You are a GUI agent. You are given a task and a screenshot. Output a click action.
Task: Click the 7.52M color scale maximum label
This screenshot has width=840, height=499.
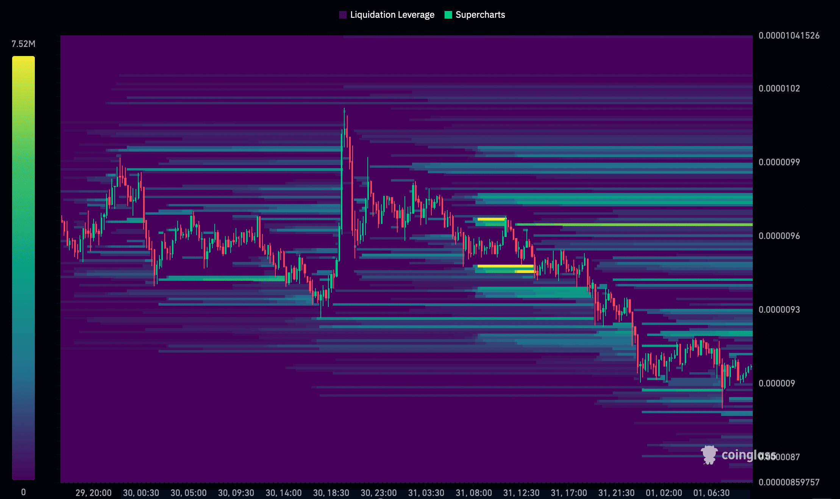(x=23, y=44)
